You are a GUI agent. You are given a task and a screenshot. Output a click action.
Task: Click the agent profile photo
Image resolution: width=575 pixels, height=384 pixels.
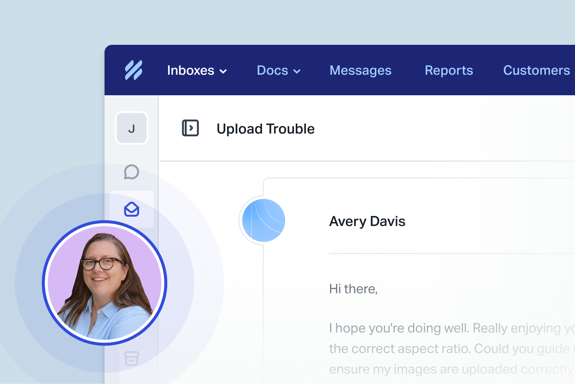(x=105, y=283)
